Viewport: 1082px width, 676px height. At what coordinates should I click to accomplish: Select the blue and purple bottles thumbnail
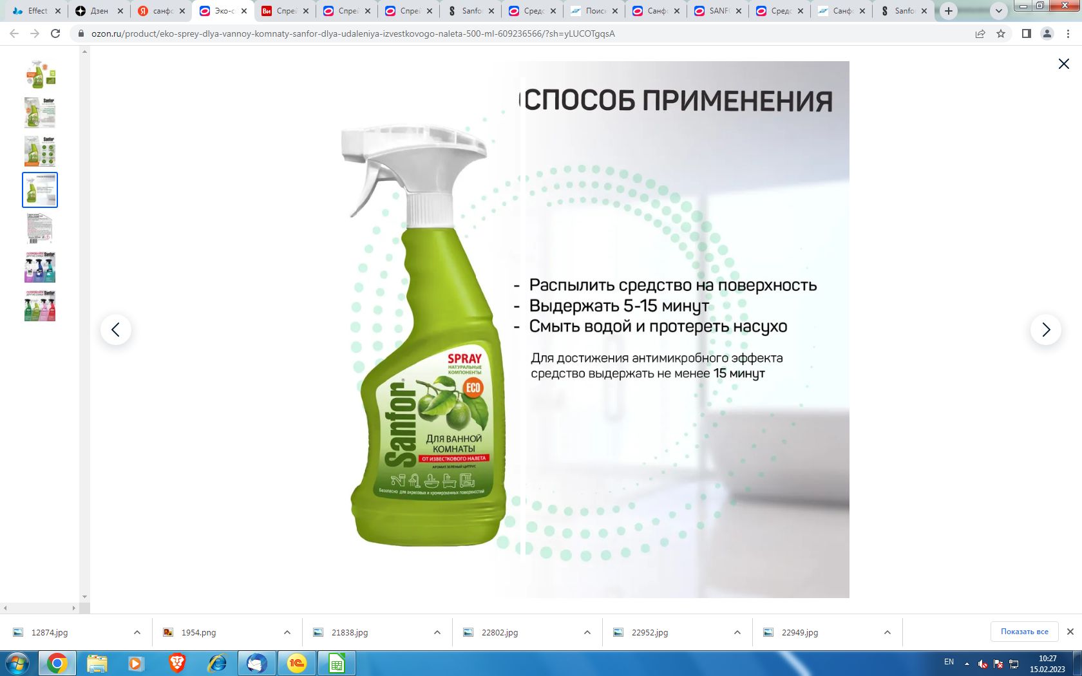pyautogui.click(x=40, y=267)
